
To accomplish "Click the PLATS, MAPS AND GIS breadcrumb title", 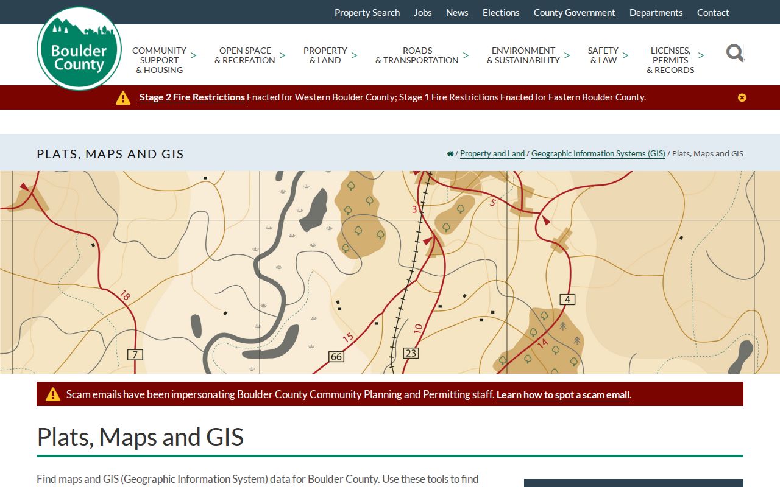I will pyautogui.click(x=110, y=154).
